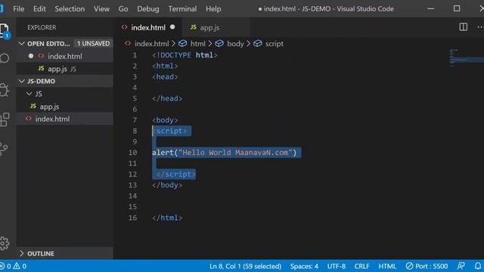Open the Edit menu

pos(39,9)
